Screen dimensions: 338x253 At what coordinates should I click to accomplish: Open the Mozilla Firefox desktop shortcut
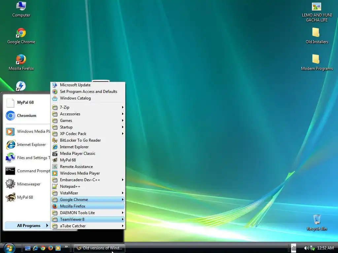click(x=21, y=63)
